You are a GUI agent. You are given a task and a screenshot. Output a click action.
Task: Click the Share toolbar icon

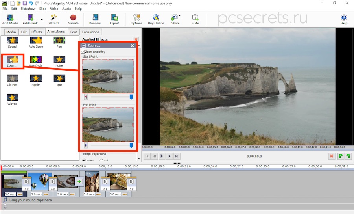175,19
